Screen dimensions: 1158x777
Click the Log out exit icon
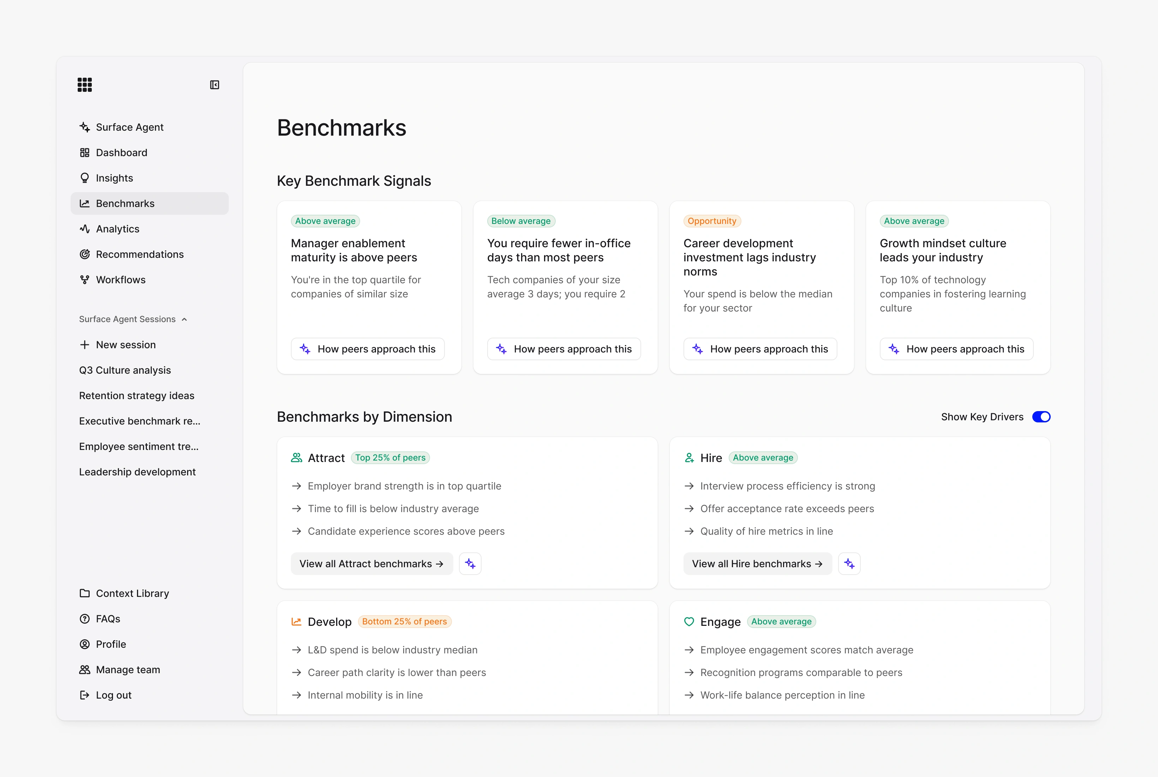click(x=85, y=695)
